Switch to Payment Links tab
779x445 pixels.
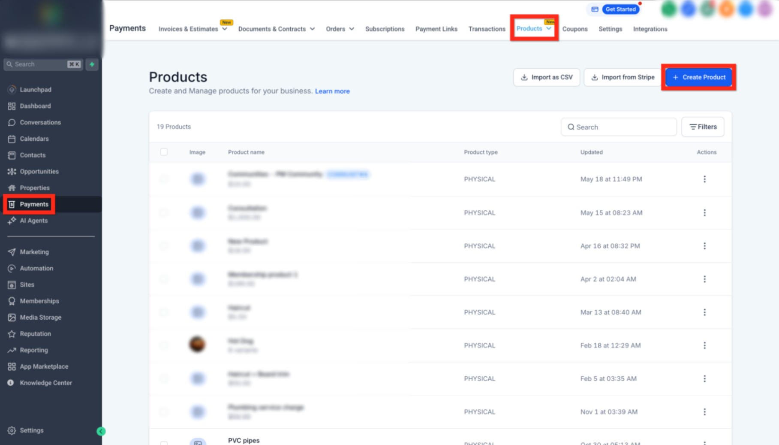436,29
